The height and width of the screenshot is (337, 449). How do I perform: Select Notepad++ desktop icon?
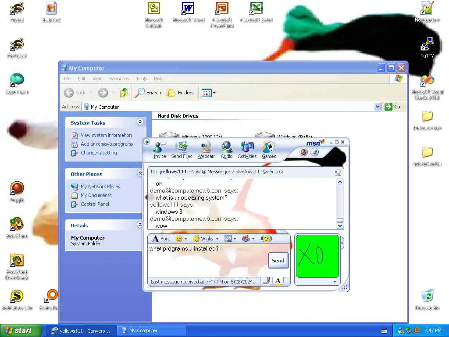(427, 12)
